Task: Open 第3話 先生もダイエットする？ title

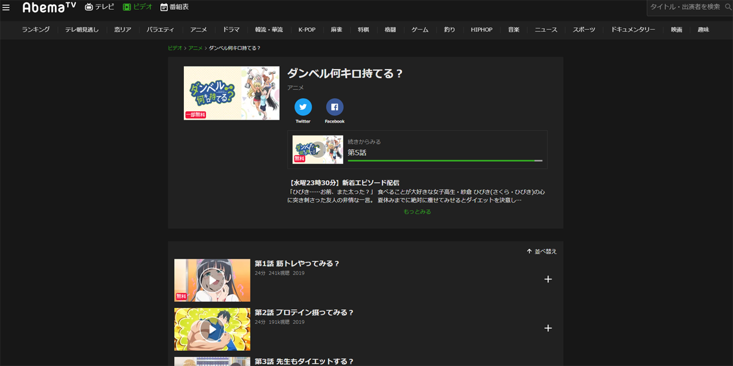Action: [x=304, y=361]
